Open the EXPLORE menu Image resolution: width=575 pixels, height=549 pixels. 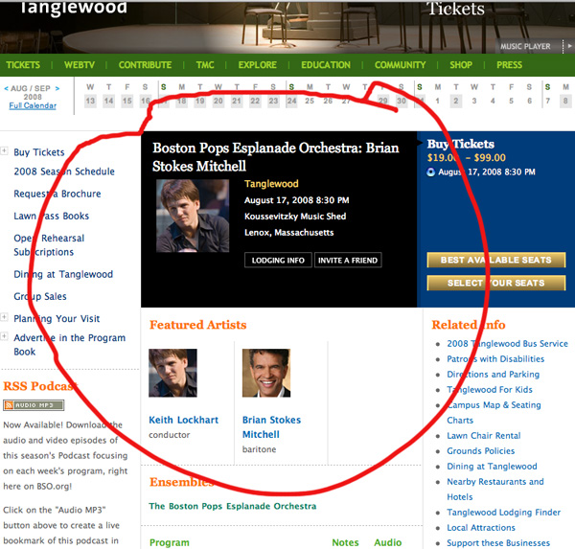258,65
